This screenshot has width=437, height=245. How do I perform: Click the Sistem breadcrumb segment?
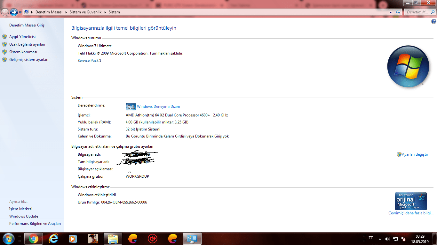click(114, 12)
